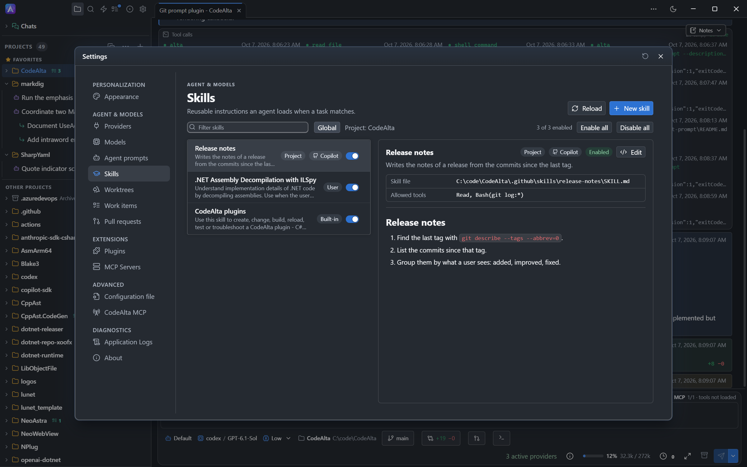747x467 pixels.
Task: Toggle the Release notes skill switch
Action: pos(352,156)
